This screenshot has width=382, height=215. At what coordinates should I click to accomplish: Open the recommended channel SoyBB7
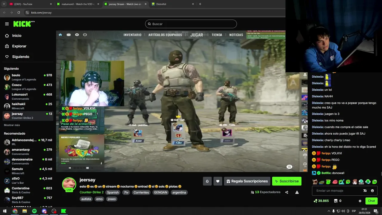[x=28, y=200]
